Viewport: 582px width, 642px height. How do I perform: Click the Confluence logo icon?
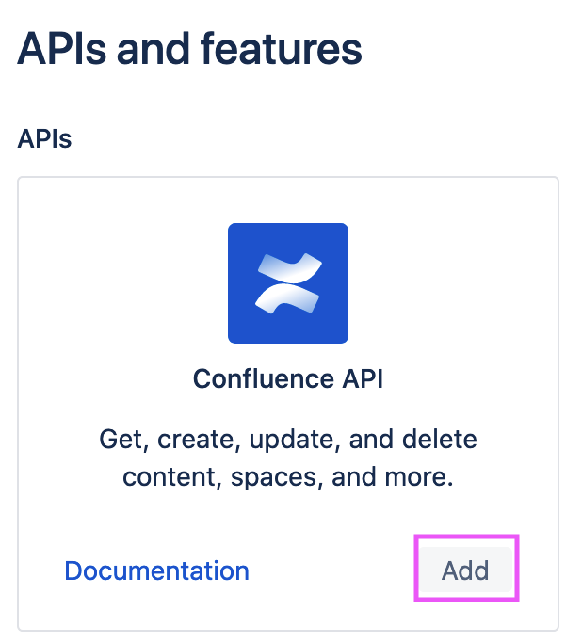pos(287,282)
